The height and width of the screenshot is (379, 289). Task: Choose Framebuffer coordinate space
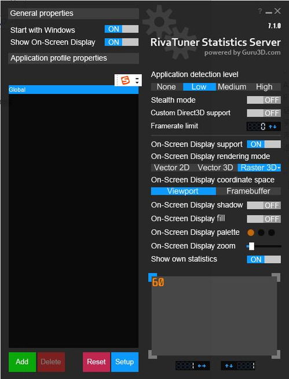(248, 191)
